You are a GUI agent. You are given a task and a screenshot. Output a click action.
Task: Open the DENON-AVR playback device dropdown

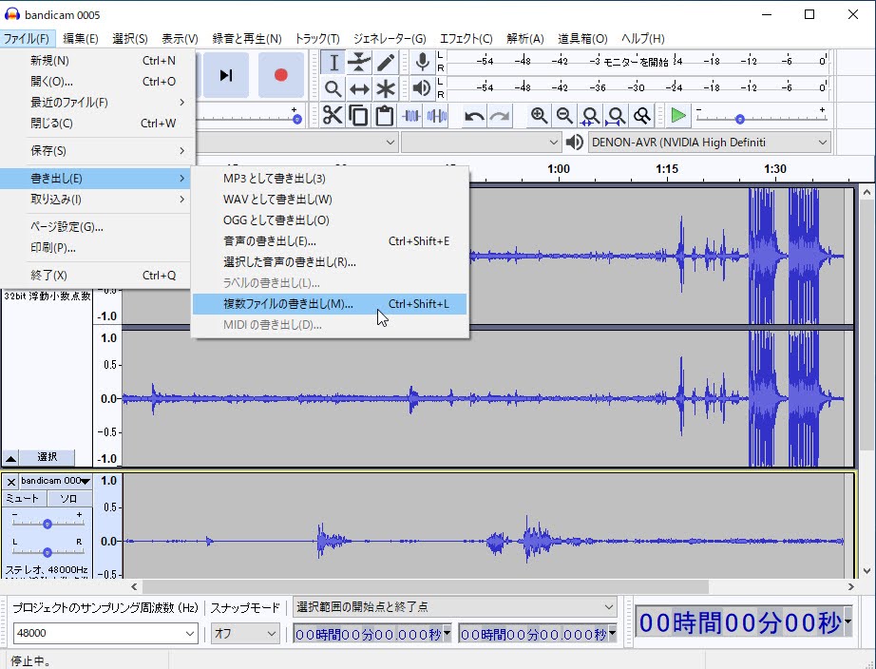coord(709,143)
